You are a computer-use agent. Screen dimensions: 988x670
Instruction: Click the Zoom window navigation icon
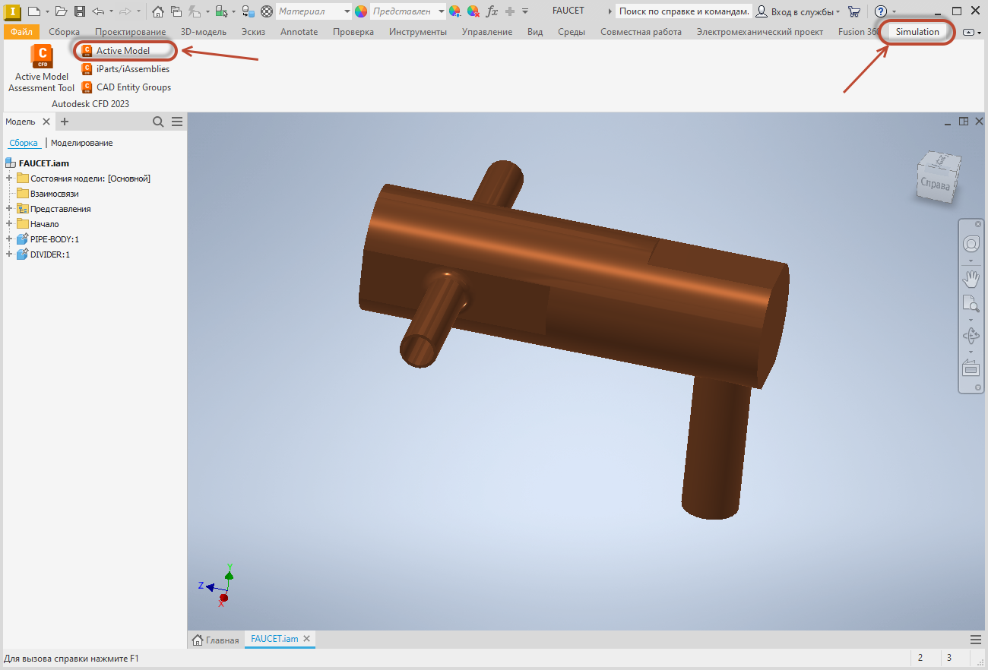coord(971,304)
